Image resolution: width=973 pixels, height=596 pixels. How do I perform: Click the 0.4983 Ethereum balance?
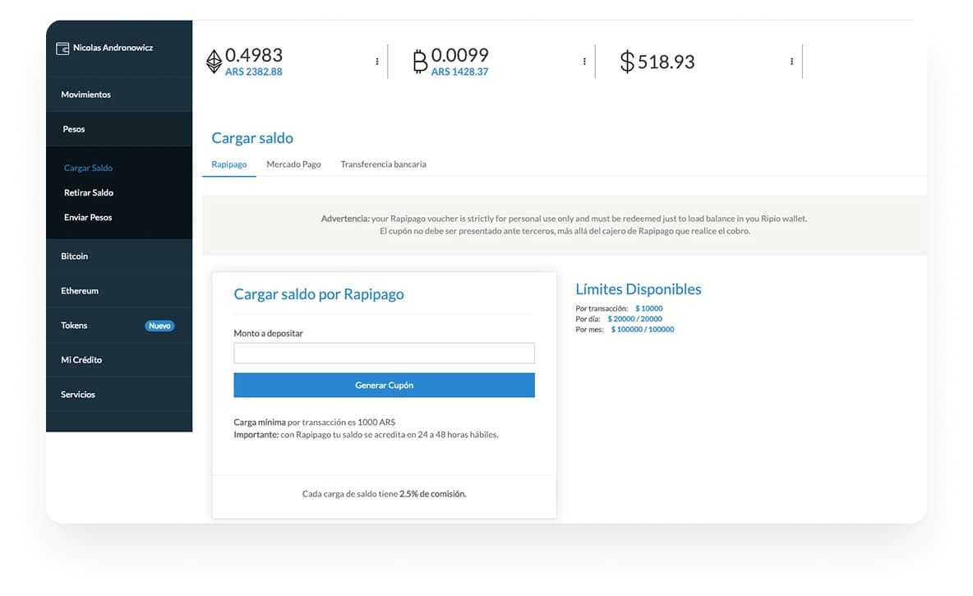point(254,55)
